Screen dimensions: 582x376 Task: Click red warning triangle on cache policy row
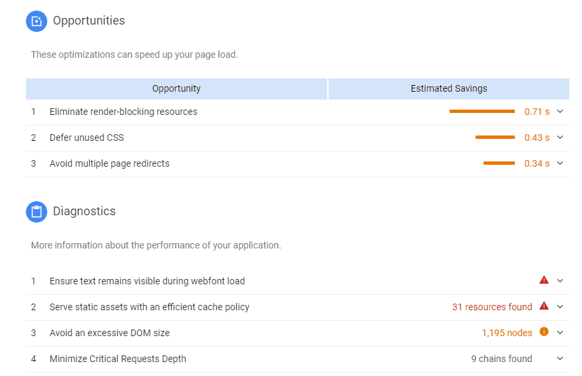(x=544, y=306)
